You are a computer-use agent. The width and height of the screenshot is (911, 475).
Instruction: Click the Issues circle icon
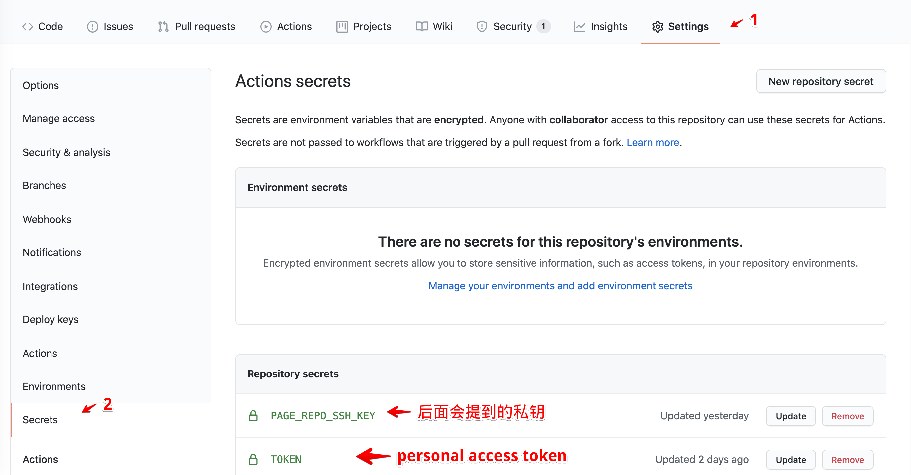click(x=92, y=27)
